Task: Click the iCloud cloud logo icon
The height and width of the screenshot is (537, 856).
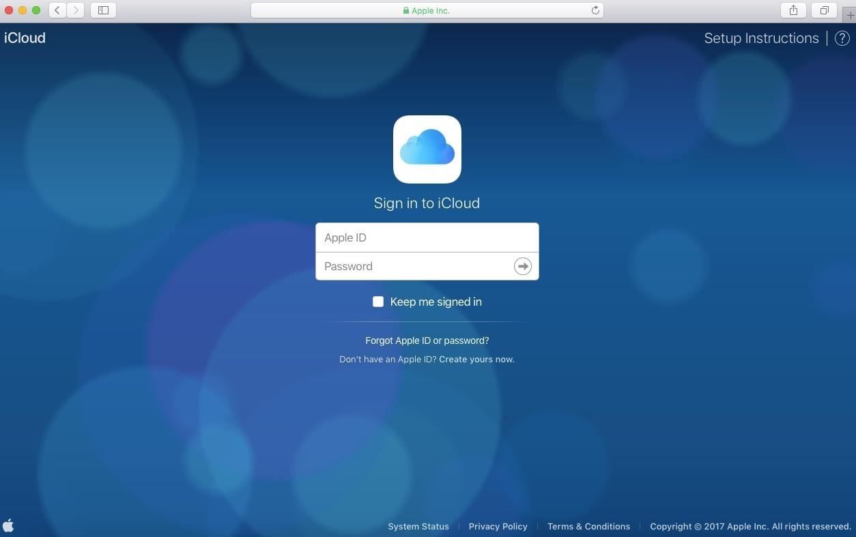Action: click(427, 149)
